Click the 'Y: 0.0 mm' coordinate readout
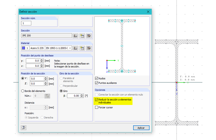 click(187, 77)
